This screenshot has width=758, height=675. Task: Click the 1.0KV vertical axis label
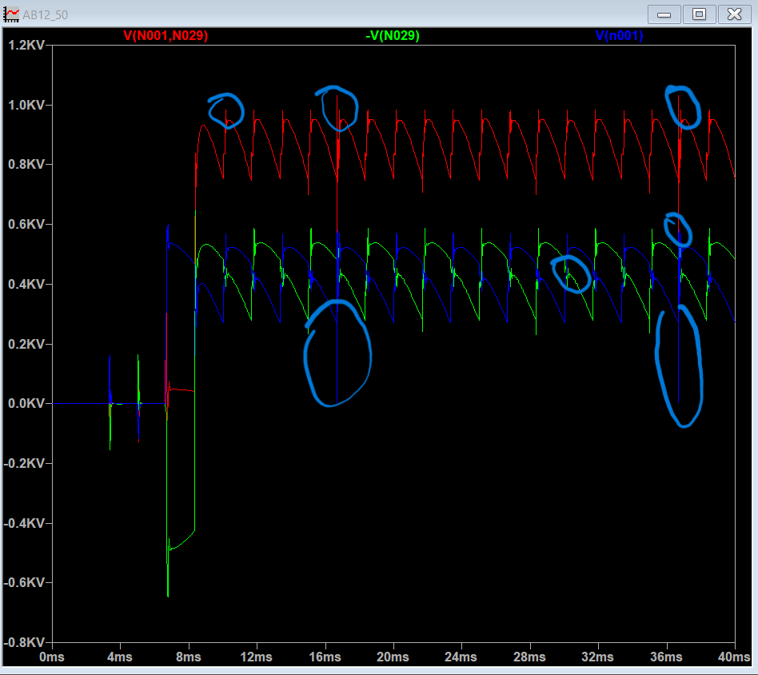click(x=26, y=105)
